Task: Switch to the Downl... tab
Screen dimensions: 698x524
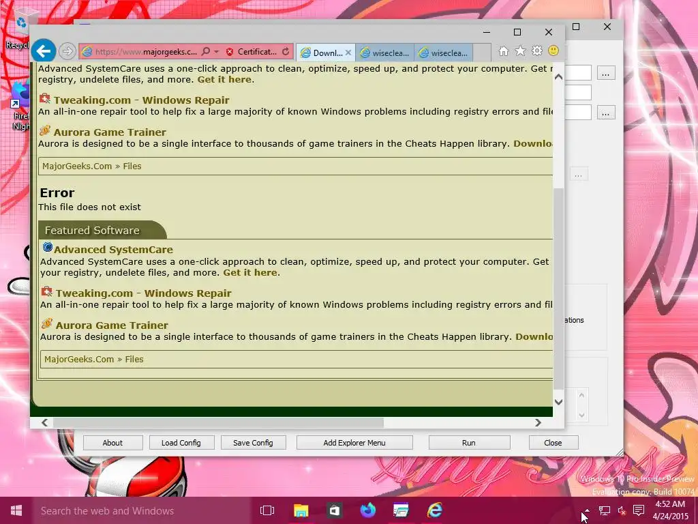Action: tap(322, 53)
